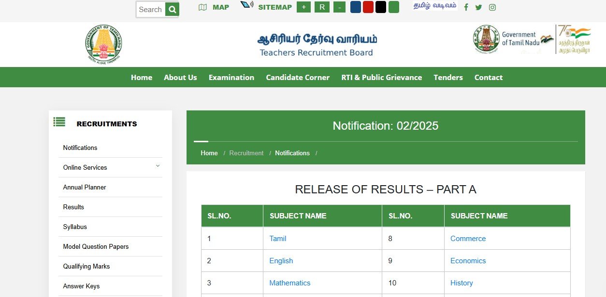
Task: Click the search magnifier icon
Action: tap(173, 9)
